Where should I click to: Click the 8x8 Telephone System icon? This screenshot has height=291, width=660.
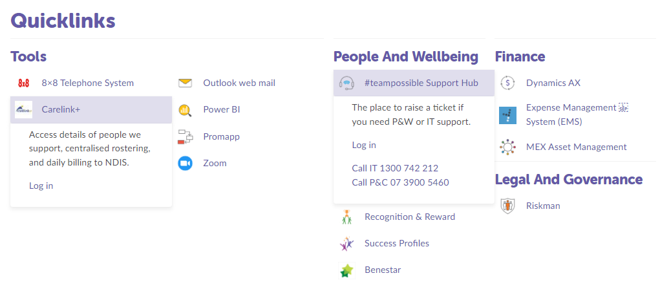point(24,83)
